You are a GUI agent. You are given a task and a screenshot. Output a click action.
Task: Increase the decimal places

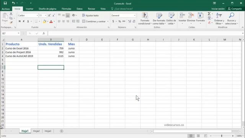129,21
